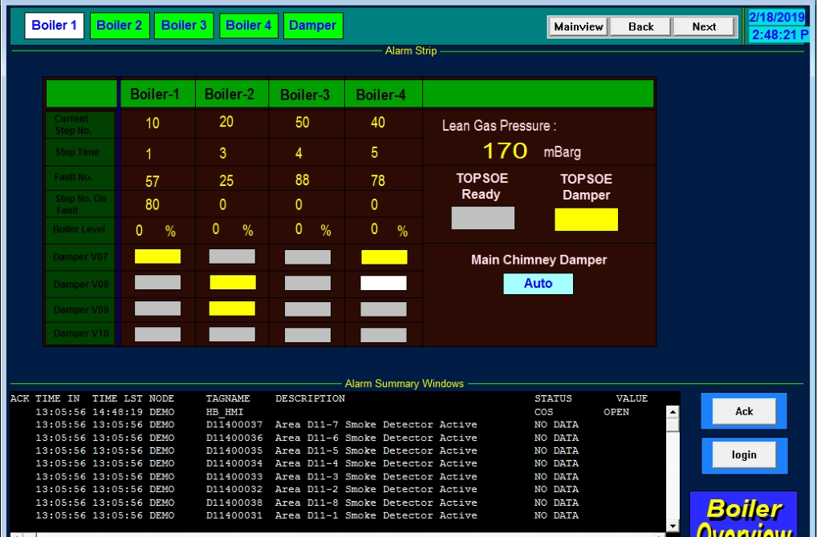
Task: Click the yellow TOPSOE Damper indicator
Action: [x=586, y=220]
